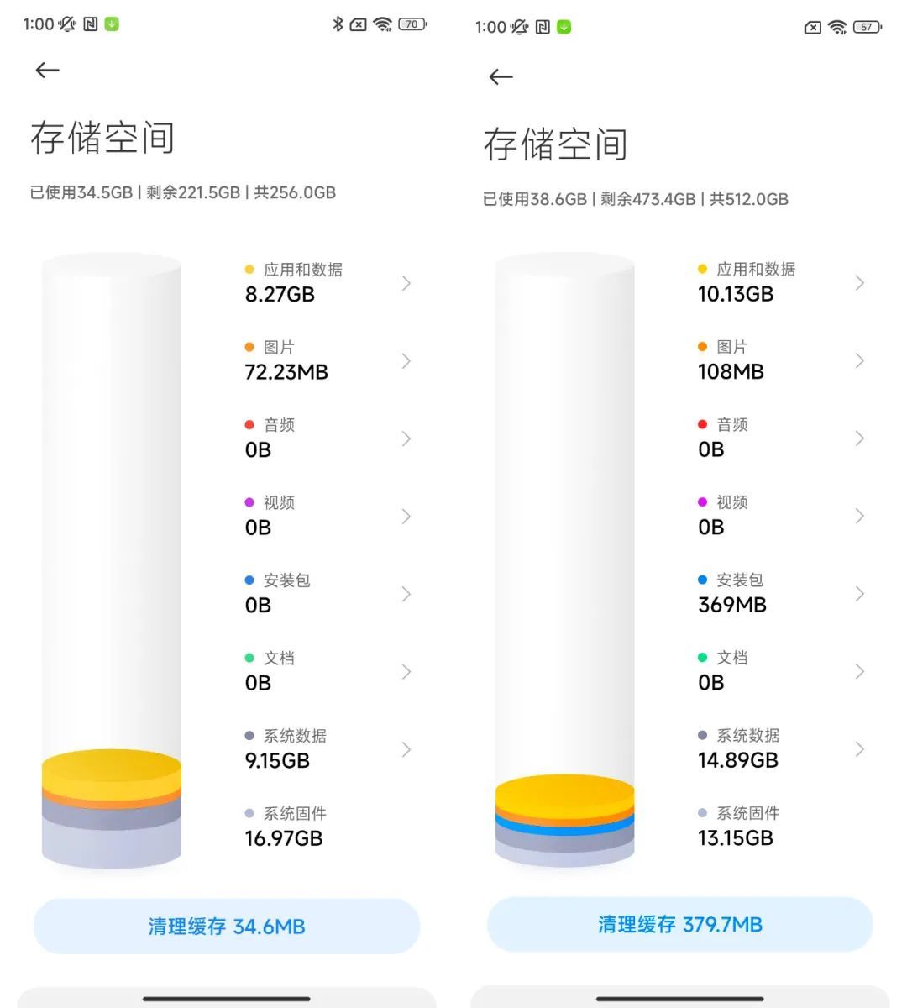Image resolution: width=907 pixels, height=1008 pixels.
Task: Open the 10.13GB apps and data entry
Action: [781, 282]
